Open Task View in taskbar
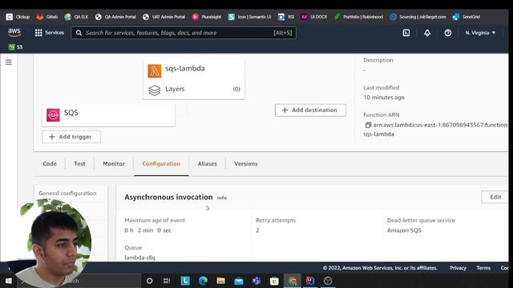Screen dimensions: 513x288 [167, 281]
